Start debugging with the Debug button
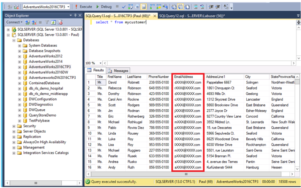The height and width of the screenshot is (188, 301). click(x=104, y=7)
